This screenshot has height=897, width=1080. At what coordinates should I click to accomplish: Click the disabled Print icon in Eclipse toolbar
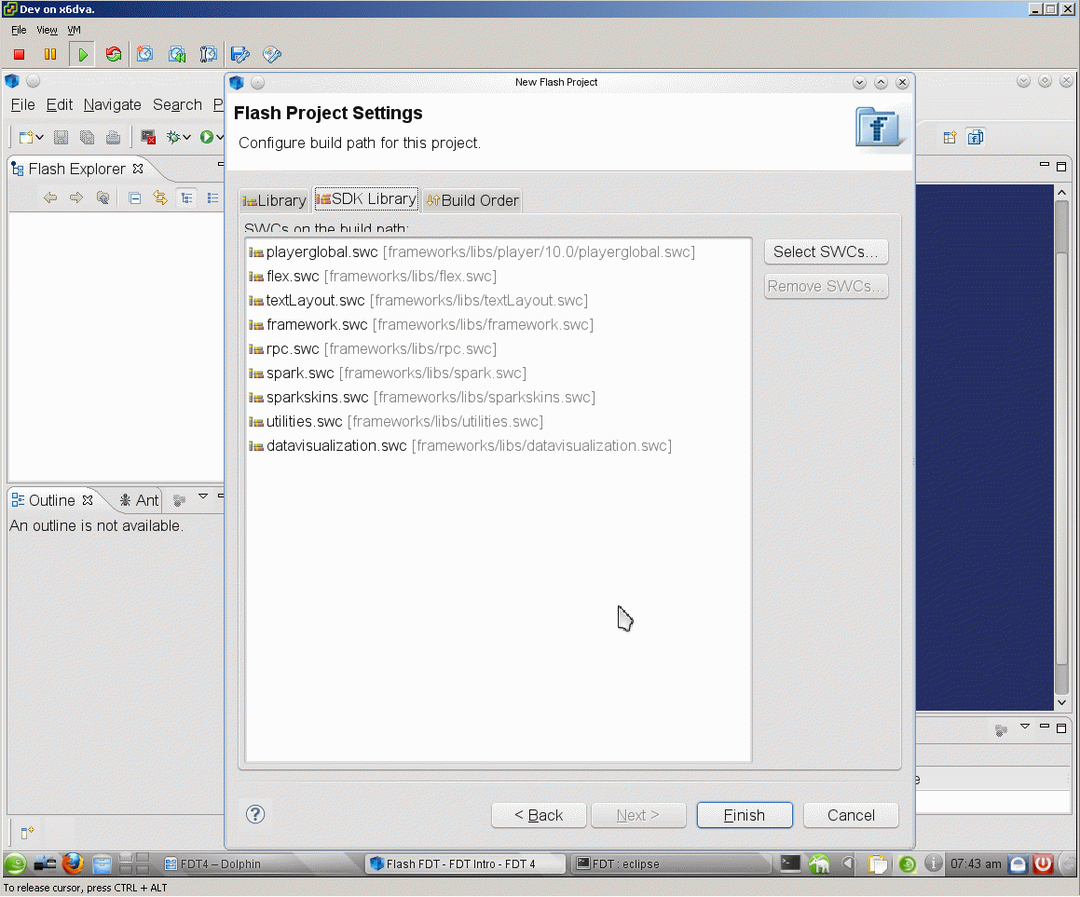(x=113, y=137)
